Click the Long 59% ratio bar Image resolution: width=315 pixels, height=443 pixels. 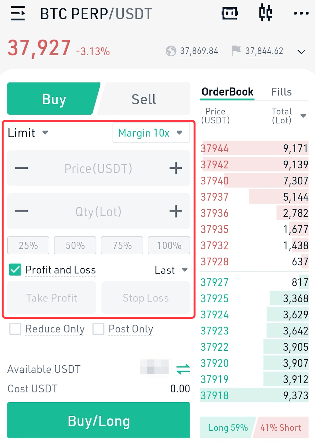[x=228, y=427]
